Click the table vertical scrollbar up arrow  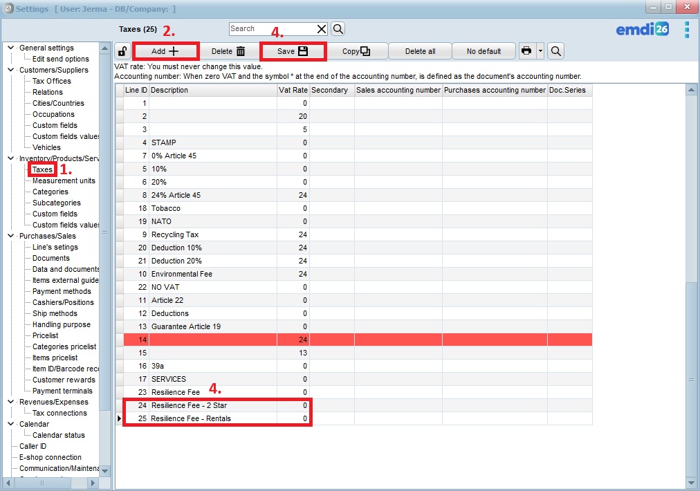(x=691, y=90)
